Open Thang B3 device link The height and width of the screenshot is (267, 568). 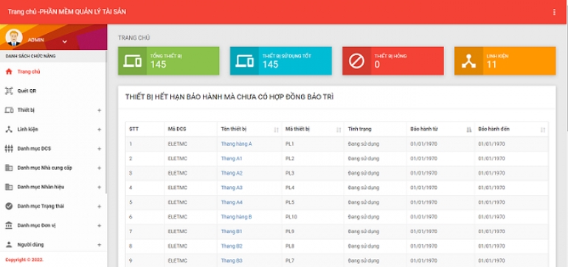click(232, 260)
